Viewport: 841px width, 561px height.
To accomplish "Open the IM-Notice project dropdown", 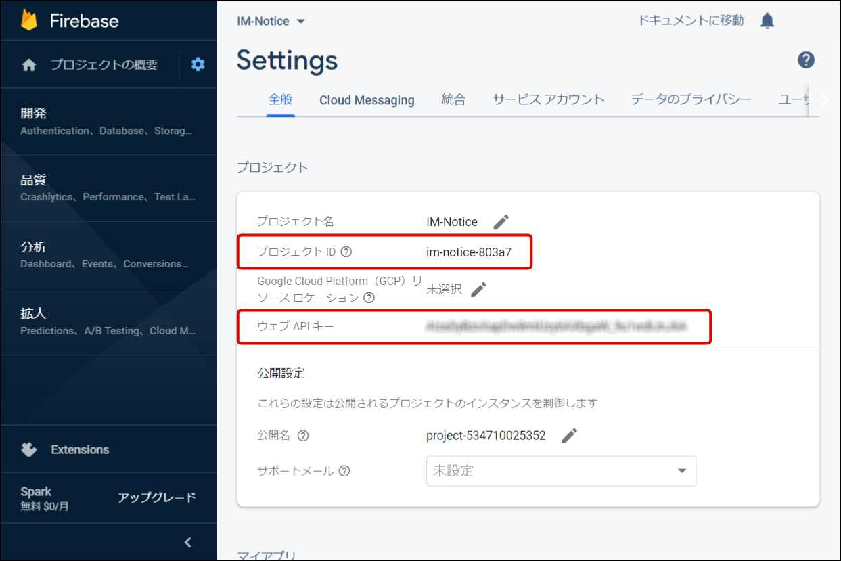I will pyautogui.click(x=271, y=21).
